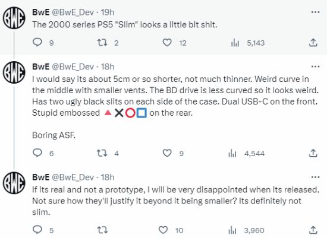This screenshot has width=327, height=238.
Task: Share the first tweet via share icon
Action: coord(313,43)
